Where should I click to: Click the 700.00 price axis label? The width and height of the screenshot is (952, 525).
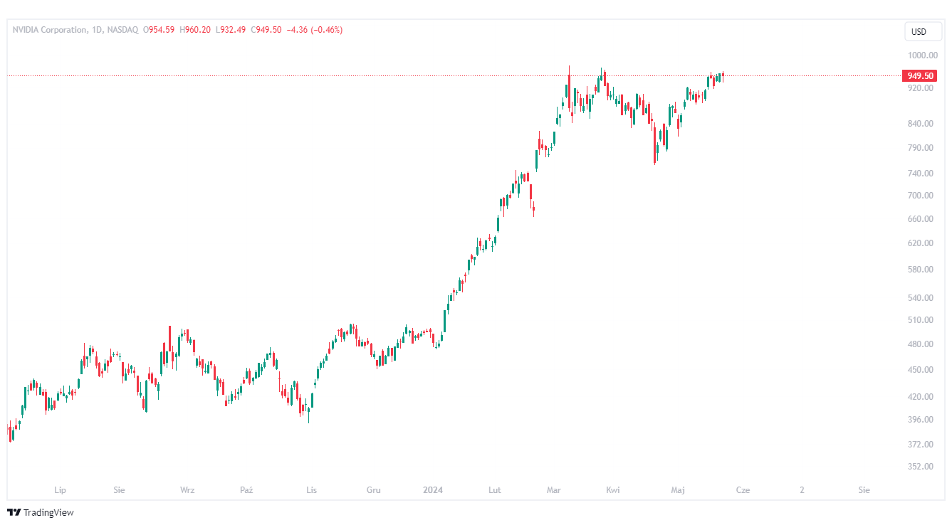921,196
